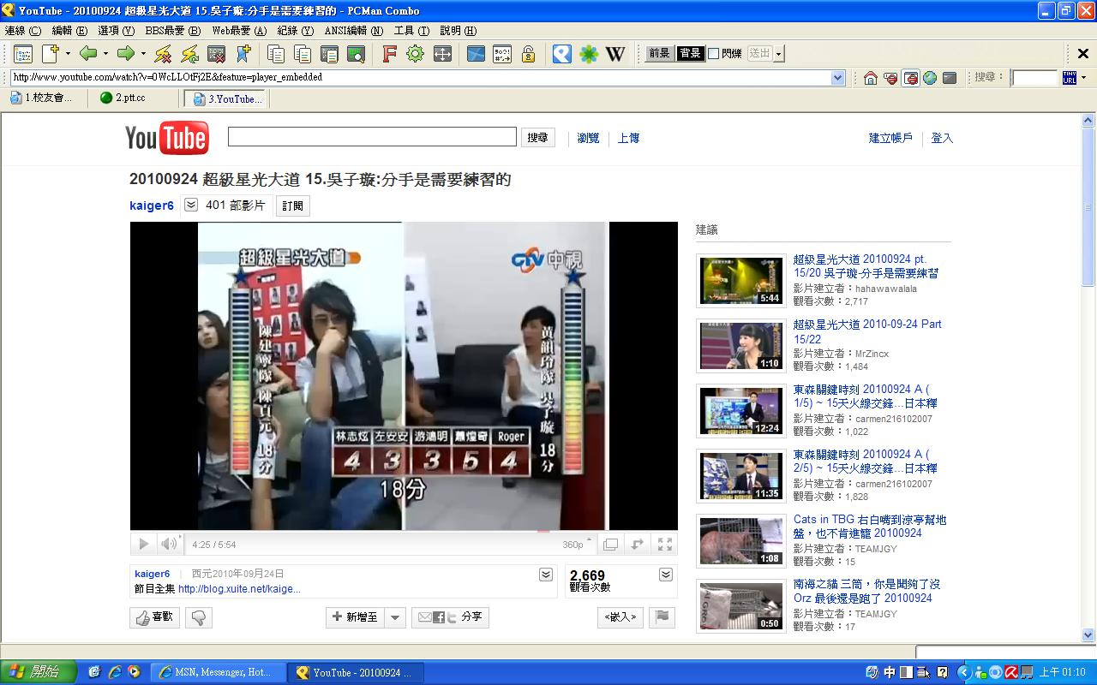1097x685 pixels.
Task: Click the new connection page icon
Action: click(x=50, y=54)
